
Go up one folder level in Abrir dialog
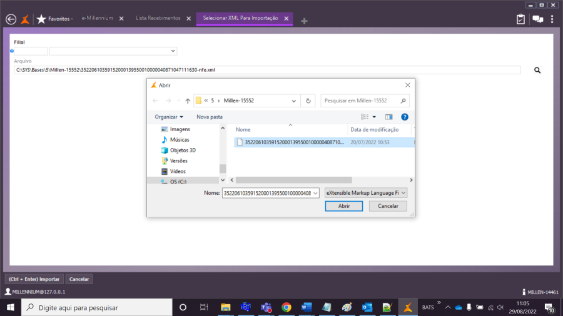(188, 101)
